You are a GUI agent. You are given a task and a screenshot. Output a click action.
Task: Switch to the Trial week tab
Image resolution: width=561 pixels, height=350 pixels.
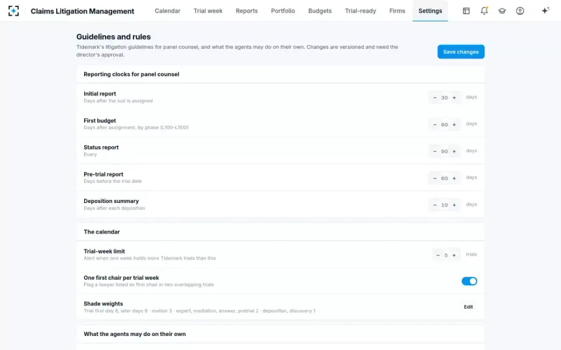[208, 11]
